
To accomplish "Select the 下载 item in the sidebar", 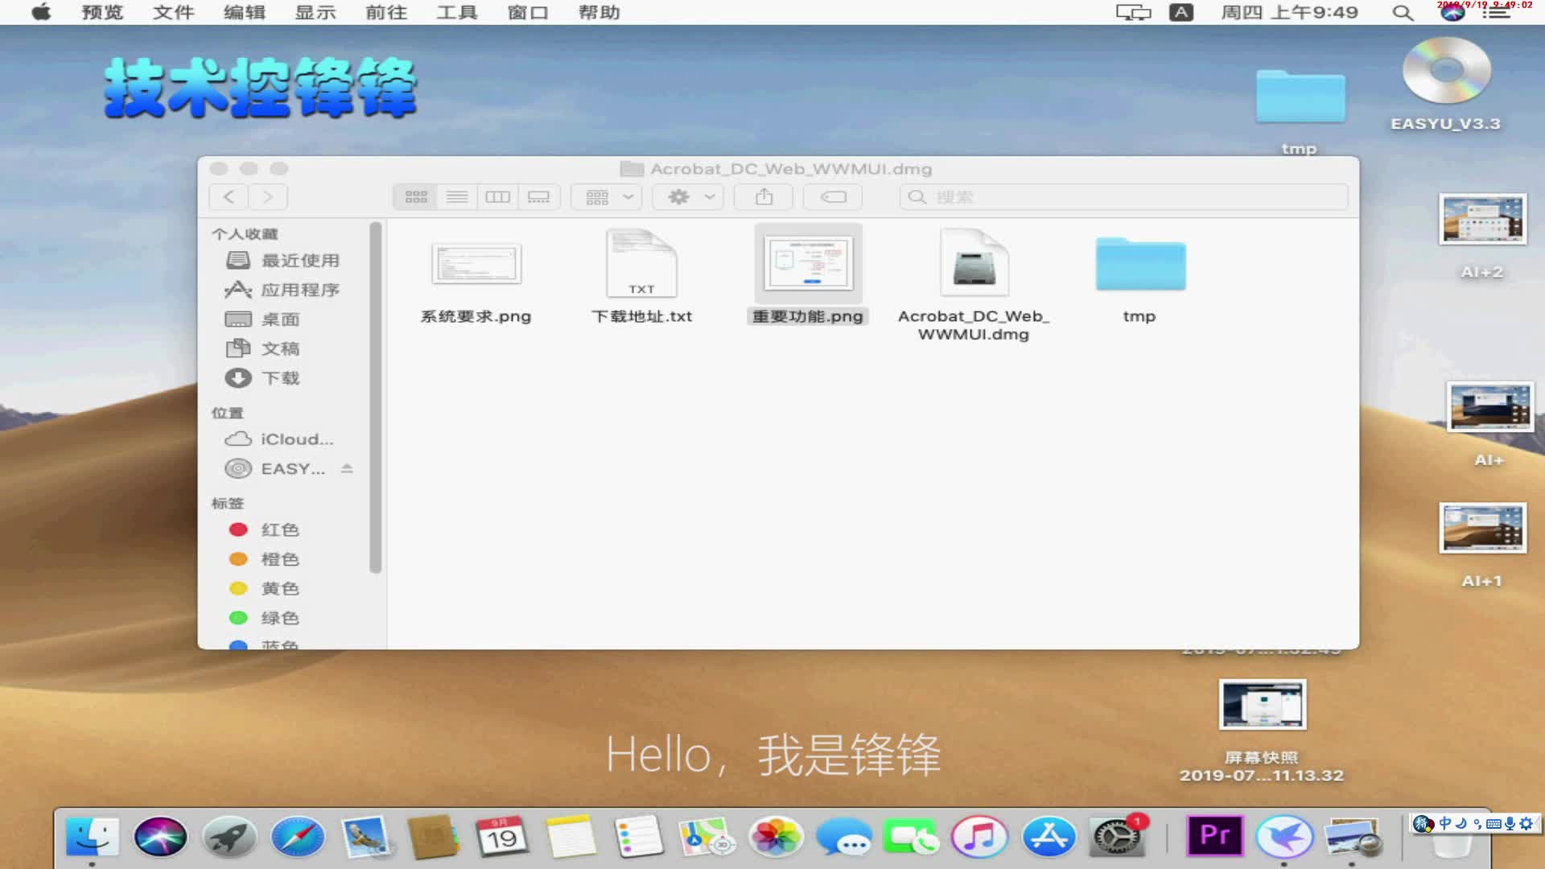I will coord(280,378).
